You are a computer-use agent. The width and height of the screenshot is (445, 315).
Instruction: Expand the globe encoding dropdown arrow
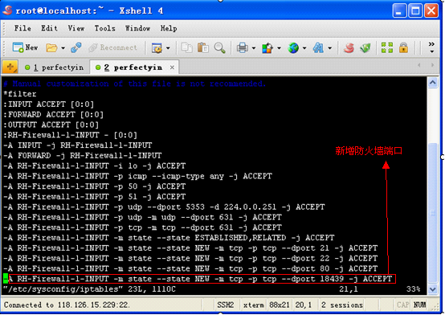304,48
